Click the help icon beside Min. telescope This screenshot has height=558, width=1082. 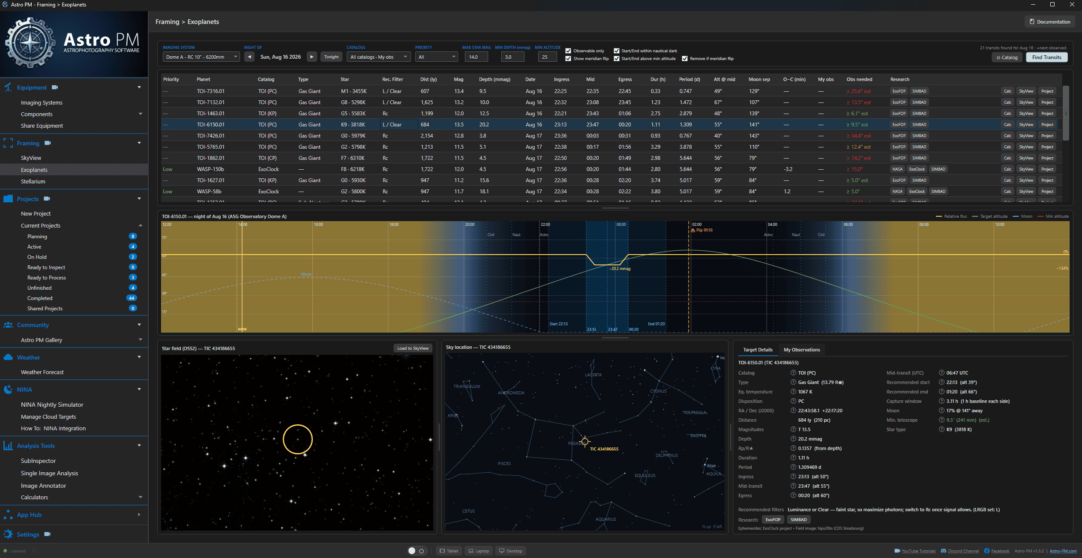(941, 420)
